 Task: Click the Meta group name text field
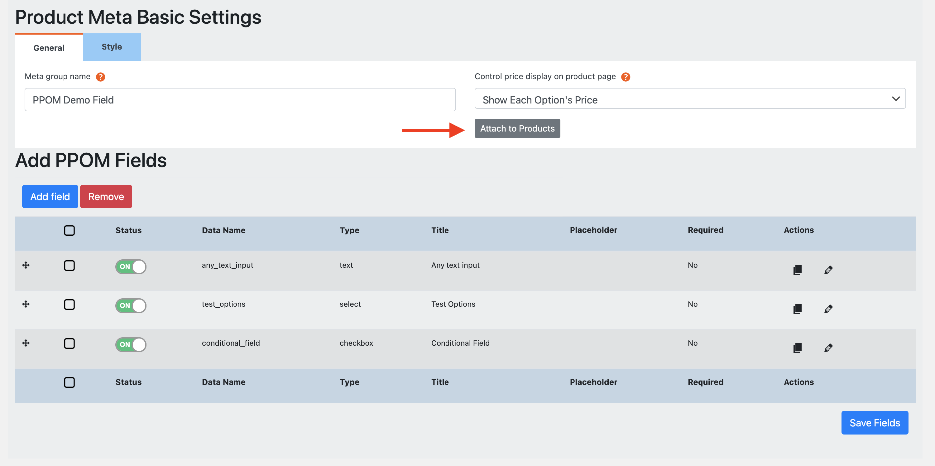point(240,100)
